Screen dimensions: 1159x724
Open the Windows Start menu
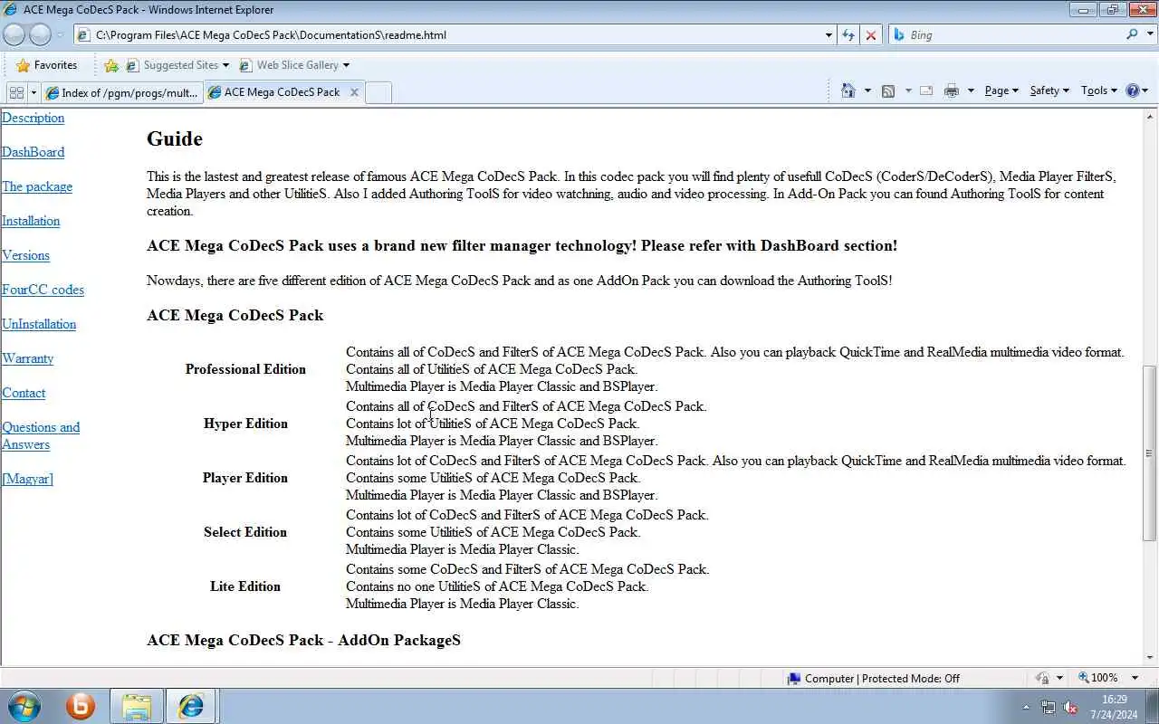(24, 705)
